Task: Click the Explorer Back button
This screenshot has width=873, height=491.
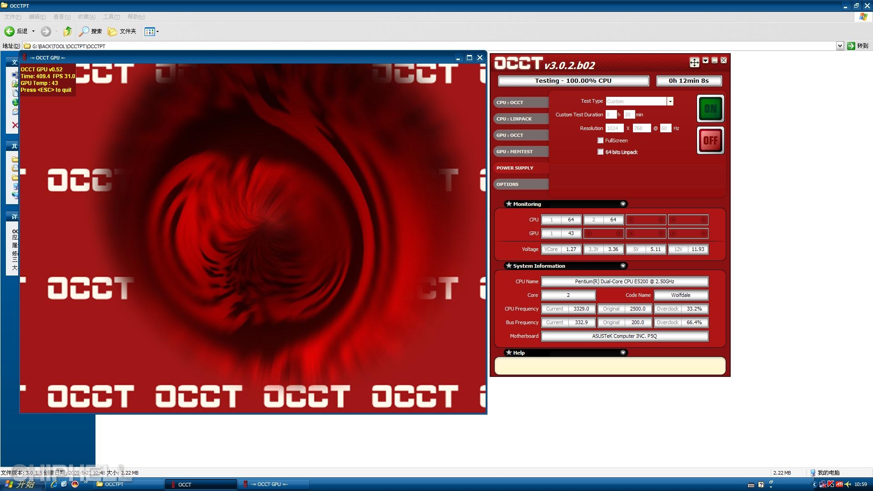Action: [16, 31]
